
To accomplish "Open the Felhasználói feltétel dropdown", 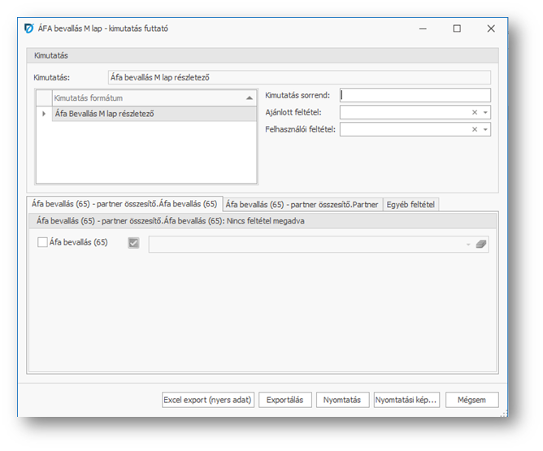I will [485, 130].
